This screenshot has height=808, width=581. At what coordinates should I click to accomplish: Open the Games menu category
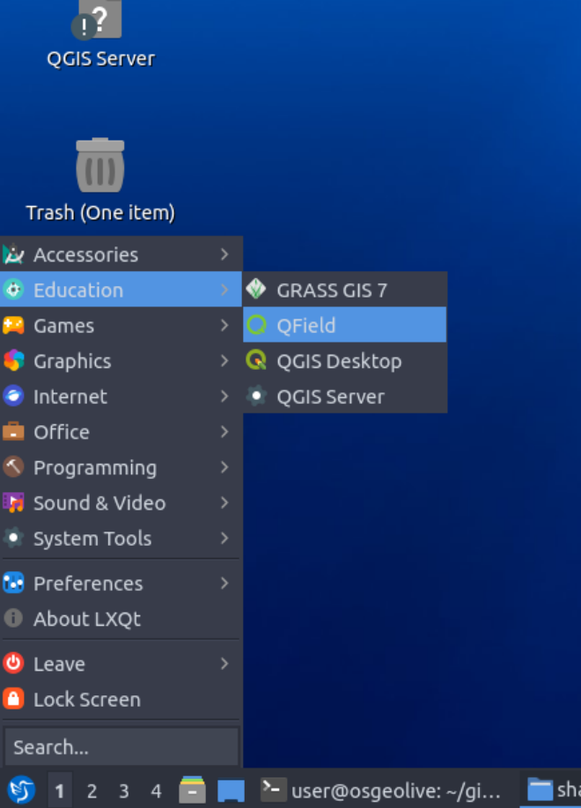pyautogui.click(x=121, y=325)
